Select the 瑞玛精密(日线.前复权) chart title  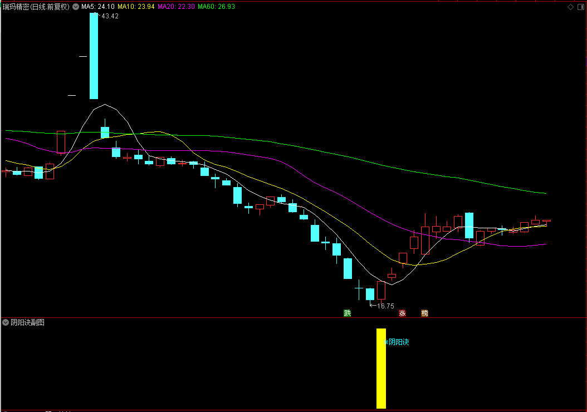pyautogui.click(x=36, y=7)
